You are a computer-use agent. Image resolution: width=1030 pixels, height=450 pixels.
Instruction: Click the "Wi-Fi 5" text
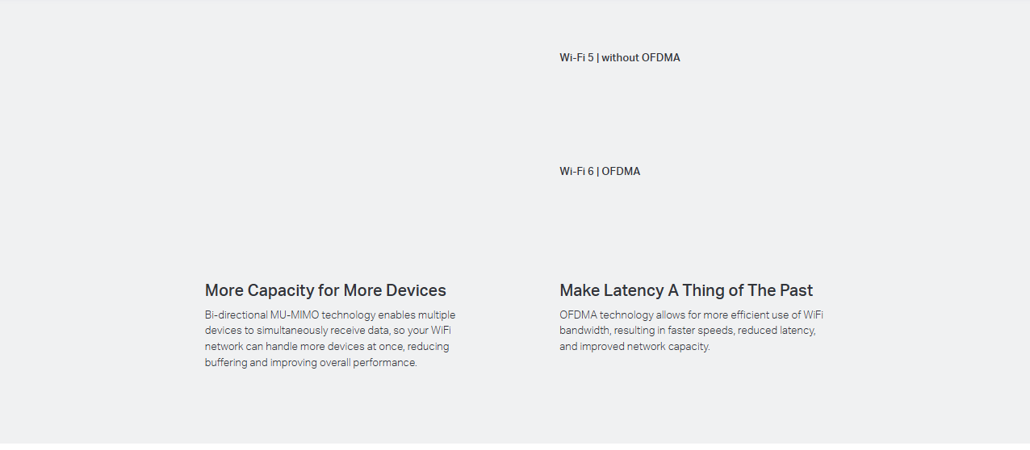pyautogui.click(x=576, y=58)
